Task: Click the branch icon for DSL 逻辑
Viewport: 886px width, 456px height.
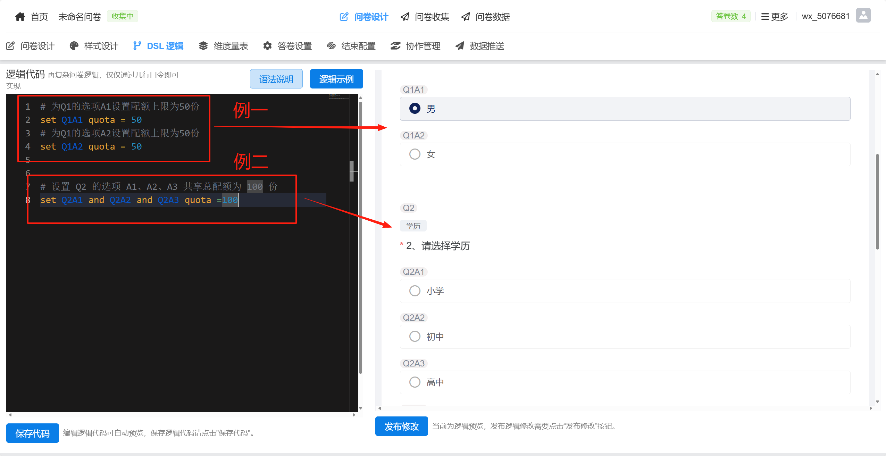Action: pos(137,46)
